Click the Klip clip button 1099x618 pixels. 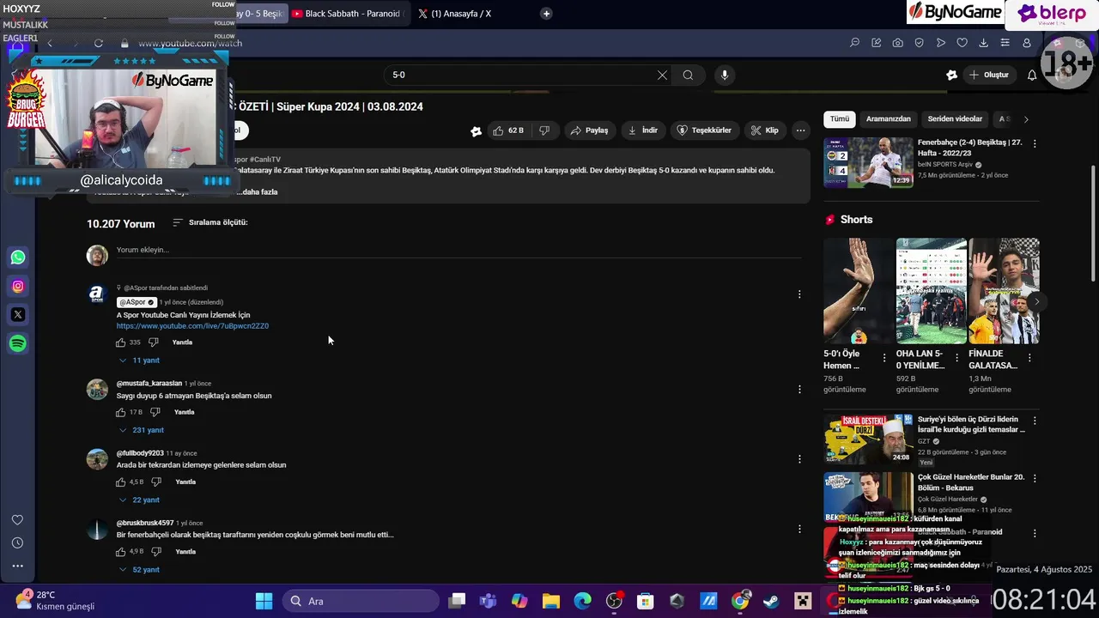pyautogui.click(x=764, y=130)
